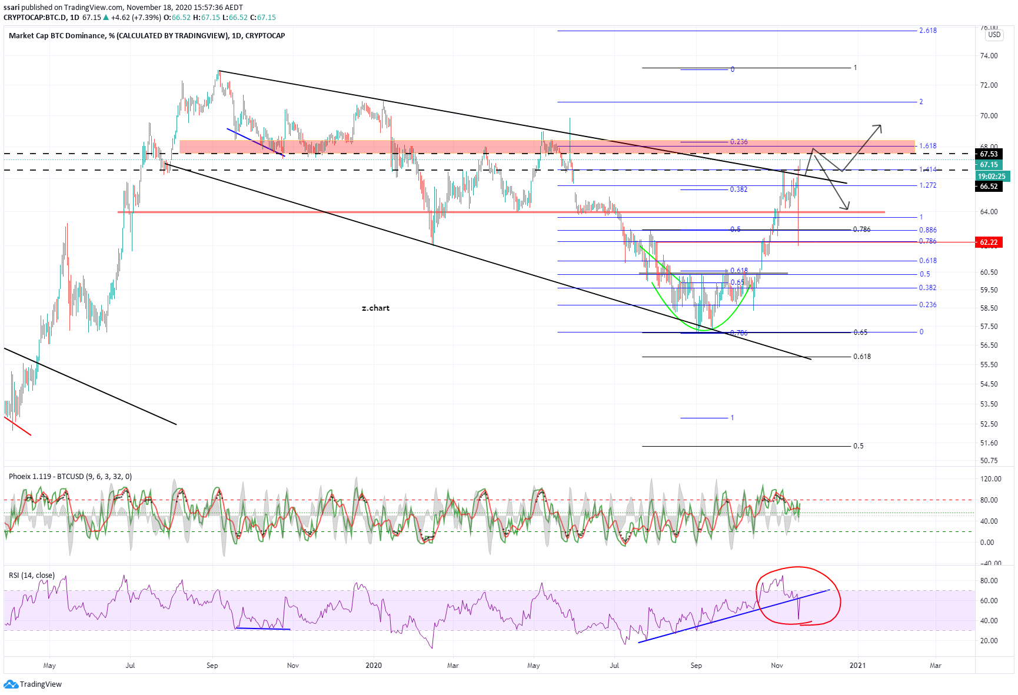Click the 2021 label on time axis
The height and width of the screenshot is (695, 1018).
tap(858, 666)
